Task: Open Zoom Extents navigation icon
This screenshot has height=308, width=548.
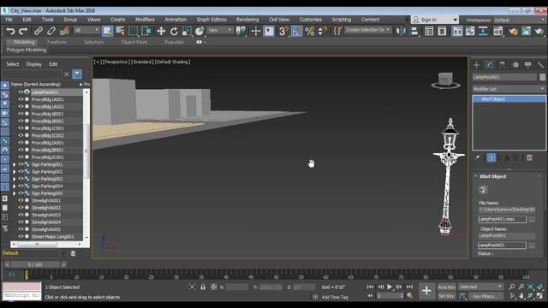Action: click(x=531, y=287)
